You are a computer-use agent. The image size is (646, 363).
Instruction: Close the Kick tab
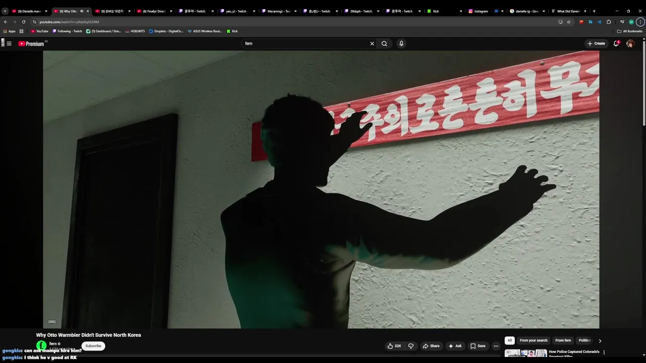461,11
